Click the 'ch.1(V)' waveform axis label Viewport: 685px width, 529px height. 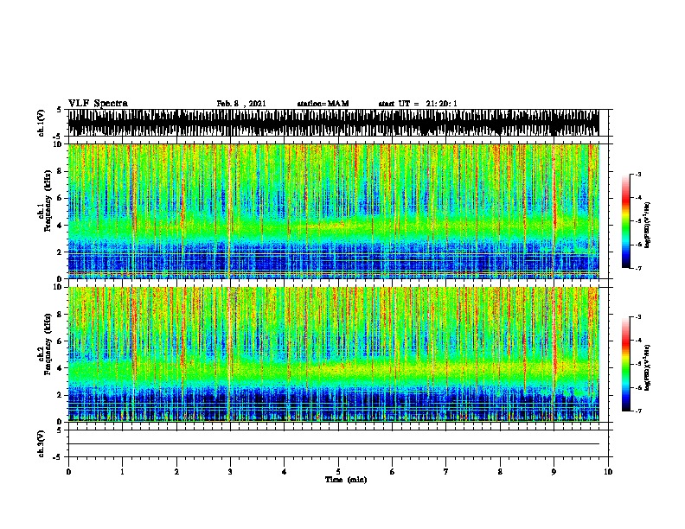42,123
